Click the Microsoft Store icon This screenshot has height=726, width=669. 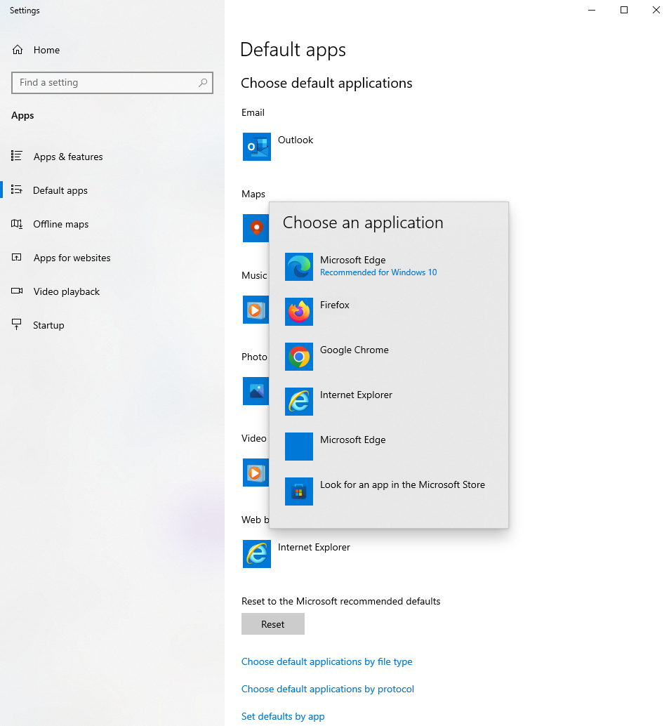pos(298,491)
